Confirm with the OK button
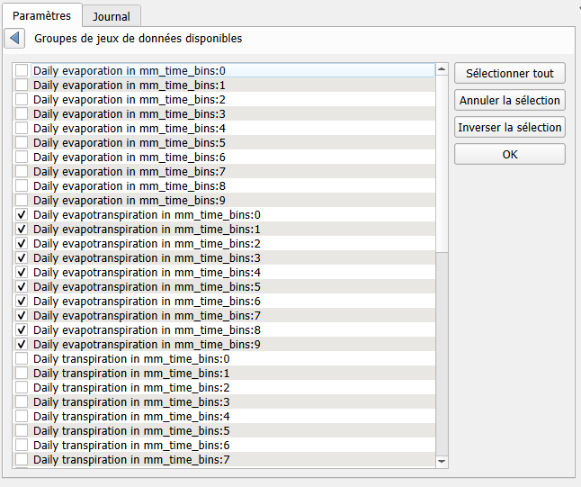 coord(509,154)
